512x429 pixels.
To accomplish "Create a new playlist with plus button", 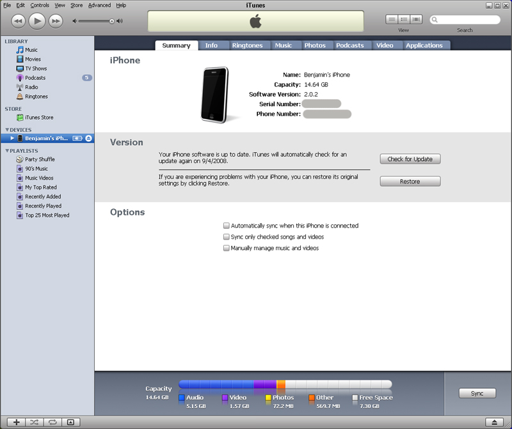I will coord(16,422).
